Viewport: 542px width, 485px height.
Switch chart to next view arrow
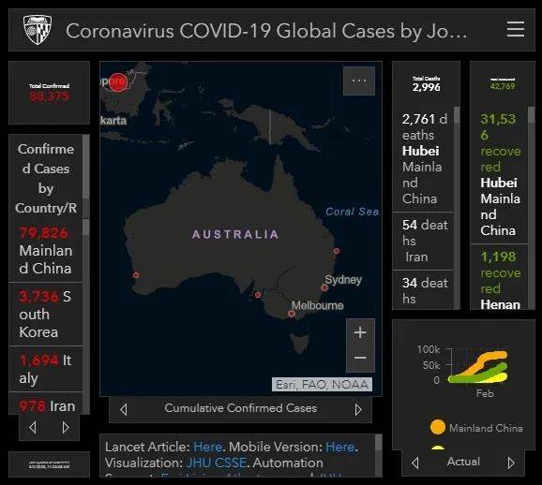pos(511,463)
